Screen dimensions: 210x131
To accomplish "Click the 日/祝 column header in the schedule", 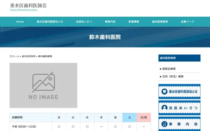I will (x=144, y=118).
